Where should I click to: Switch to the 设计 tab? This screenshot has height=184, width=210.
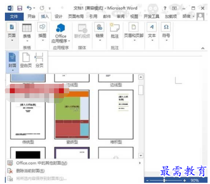tap(59, 17)
